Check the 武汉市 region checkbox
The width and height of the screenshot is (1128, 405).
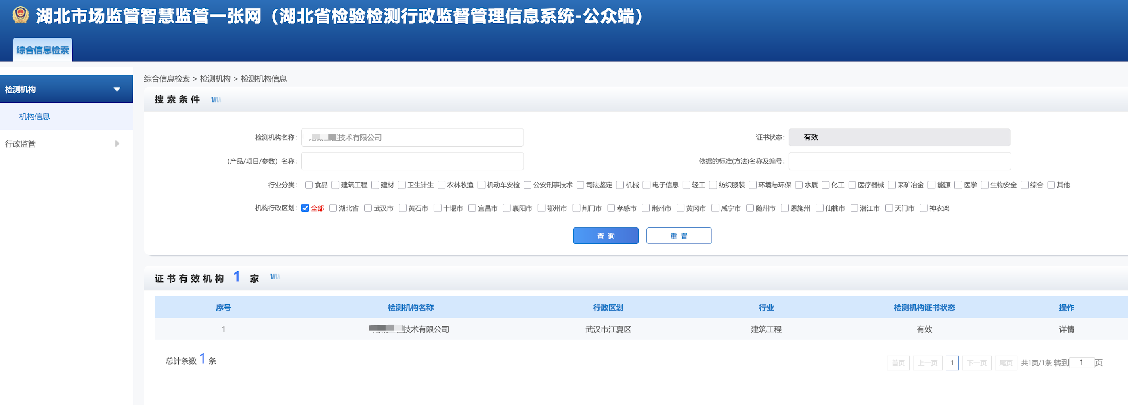coord(368,208)
